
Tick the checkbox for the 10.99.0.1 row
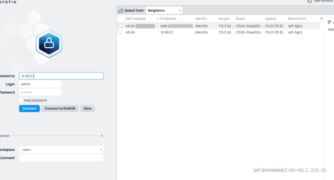121,32
